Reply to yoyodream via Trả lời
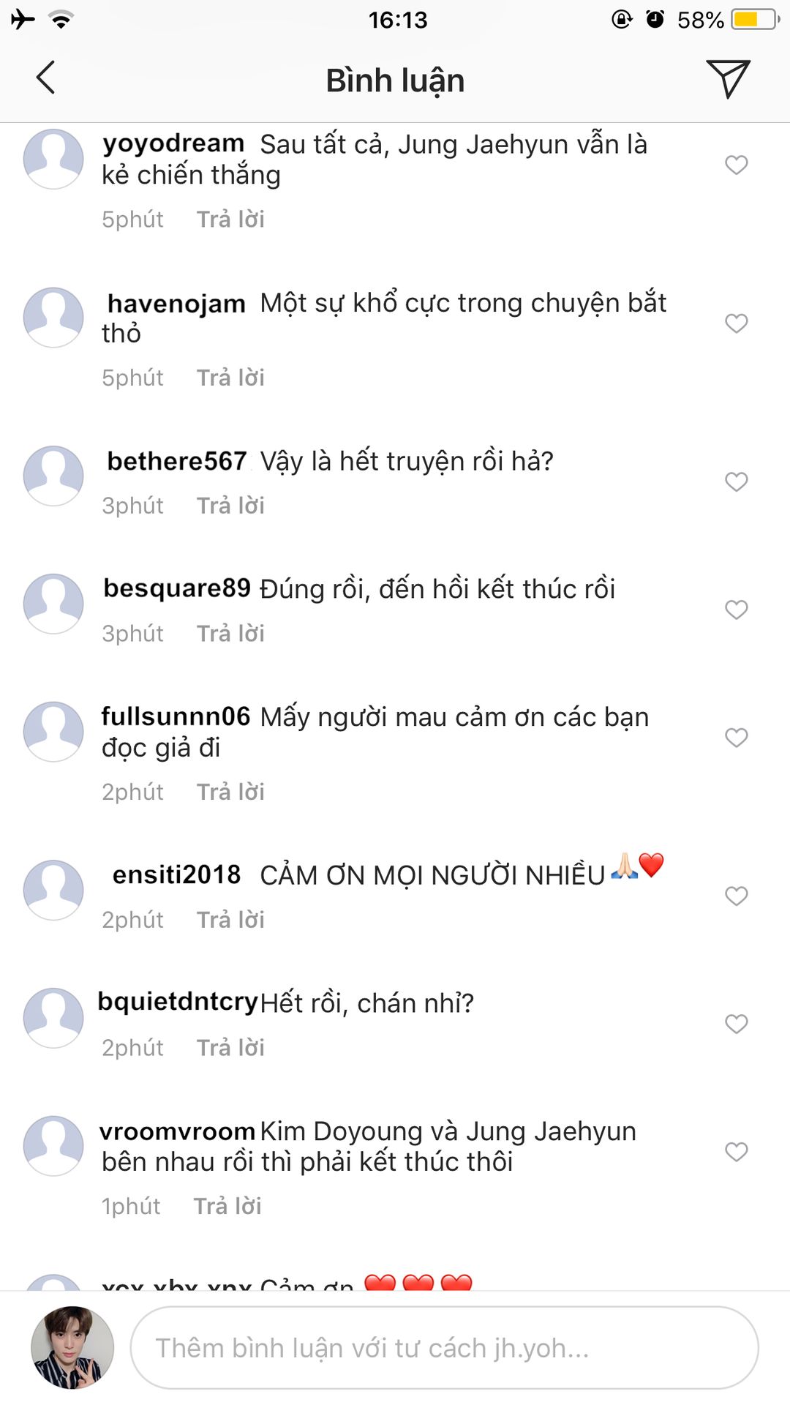 point(230,220)
